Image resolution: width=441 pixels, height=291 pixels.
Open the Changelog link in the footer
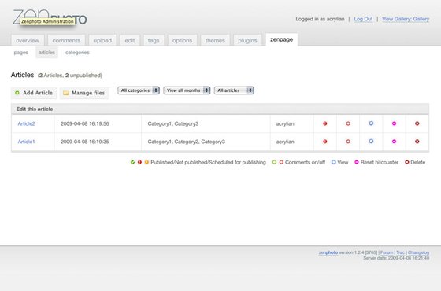click(x=418, y=252)
